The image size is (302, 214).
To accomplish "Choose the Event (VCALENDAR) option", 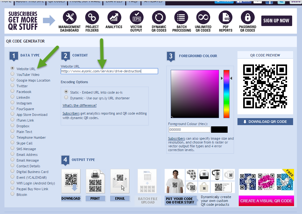I will (12, 177).
